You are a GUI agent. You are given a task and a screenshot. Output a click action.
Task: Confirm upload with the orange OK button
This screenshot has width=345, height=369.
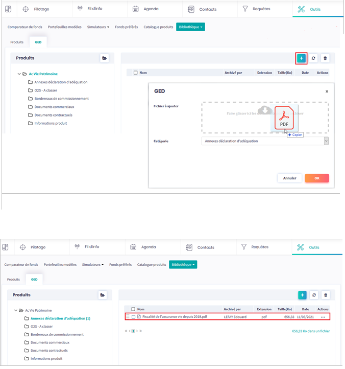coord(316,178)
